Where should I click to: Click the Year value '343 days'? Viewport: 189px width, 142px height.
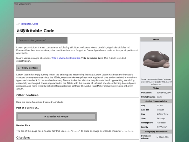tap(161, 119)
